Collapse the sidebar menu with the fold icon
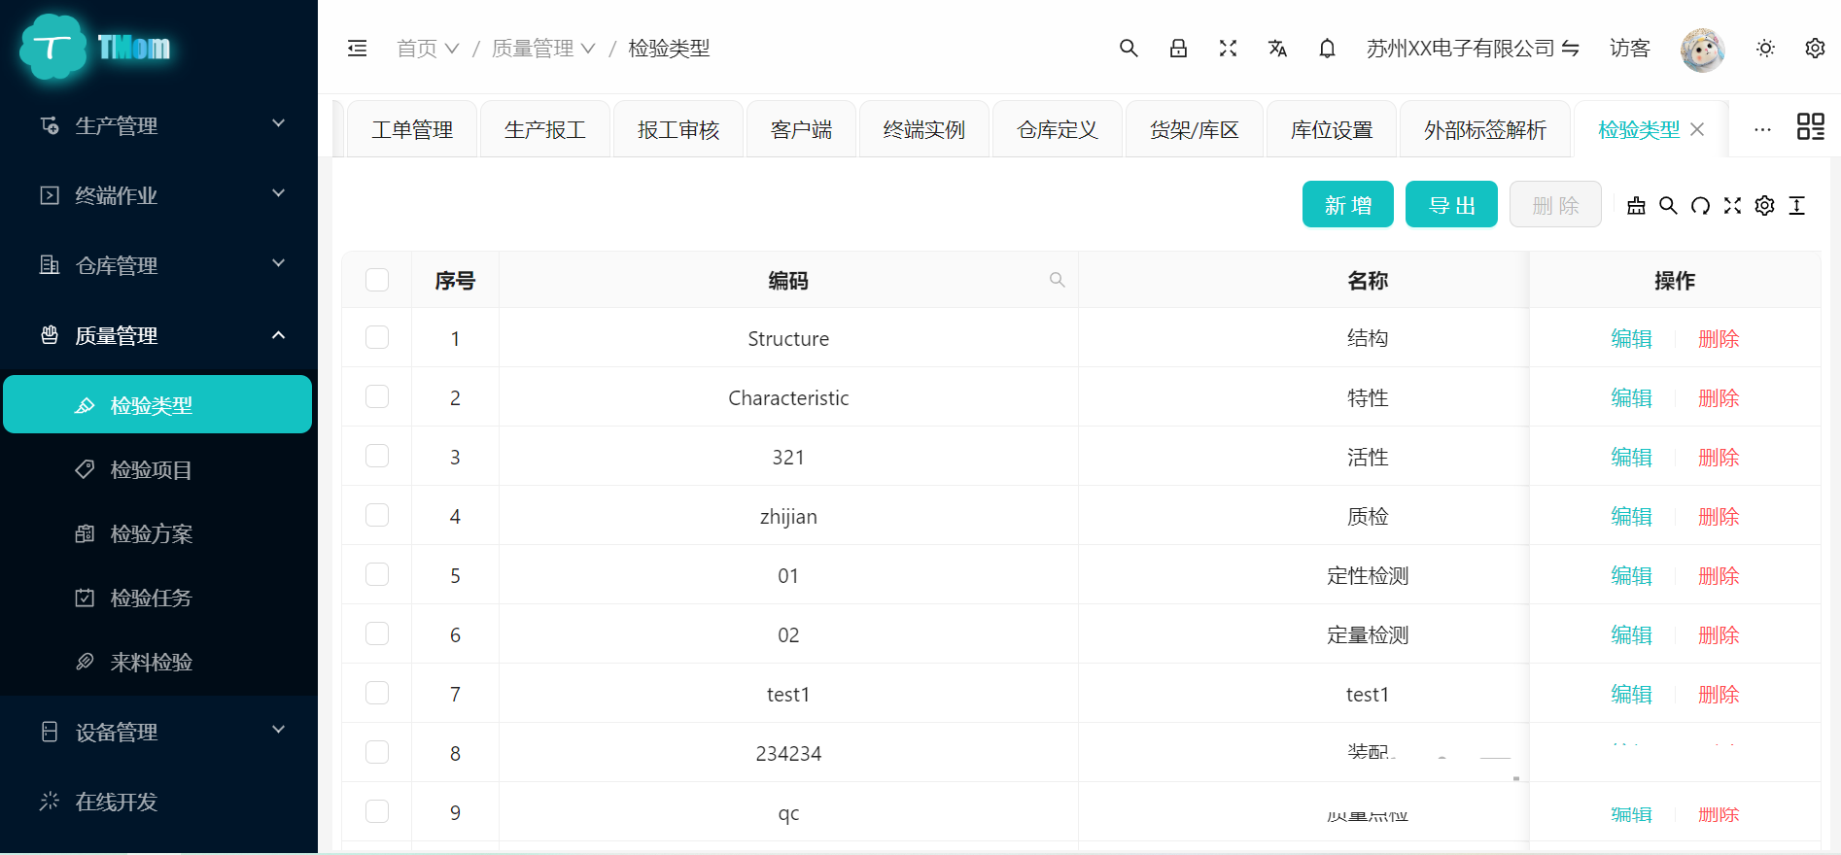 357,49
